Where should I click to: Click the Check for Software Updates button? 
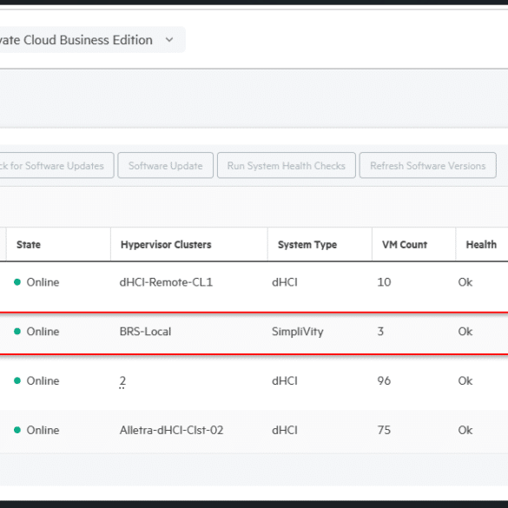(56, 166)
